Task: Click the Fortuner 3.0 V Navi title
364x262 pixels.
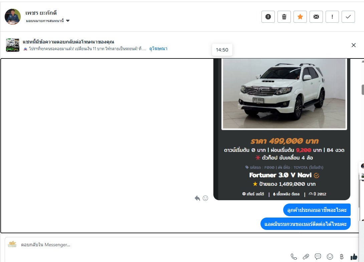Action: click(x=281, y=175)
